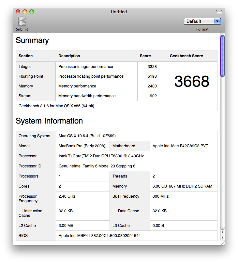Click 'Processor floating point performance' description
This screenshot has width=238, height=263.
[x=91, y=76]
